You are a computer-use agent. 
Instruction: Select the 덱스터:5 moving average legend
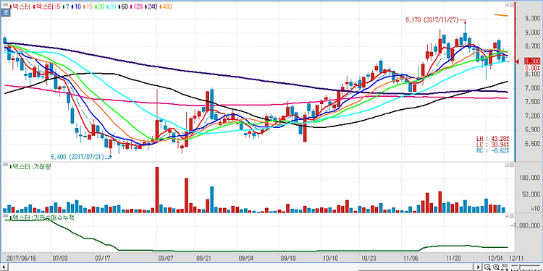coord(46,7)
